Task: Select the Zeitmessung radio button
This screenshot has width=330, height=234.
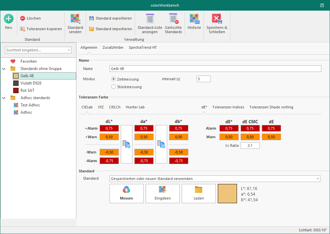Action: 114,79
